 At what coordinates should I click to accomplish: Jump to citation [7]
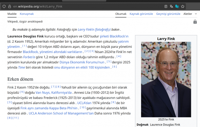pyautogui.click(x=53, y=87)
